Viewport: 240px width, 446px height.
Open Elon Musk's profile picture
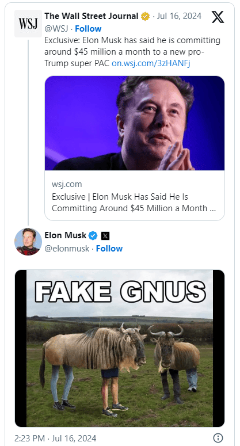(x=28, y=242)
